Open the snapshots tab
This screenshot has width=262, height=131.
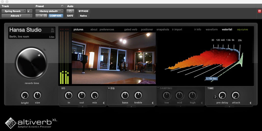163,29
